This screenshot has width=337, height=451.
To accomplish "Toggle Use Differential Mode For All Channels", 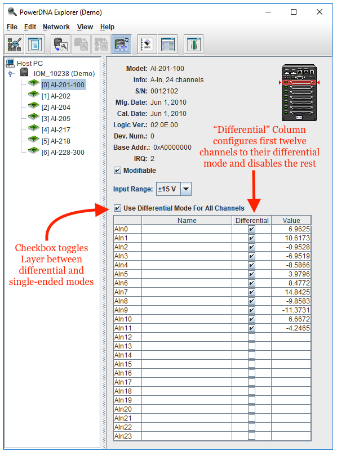I will pyautogui.click(x=117, y=208).
